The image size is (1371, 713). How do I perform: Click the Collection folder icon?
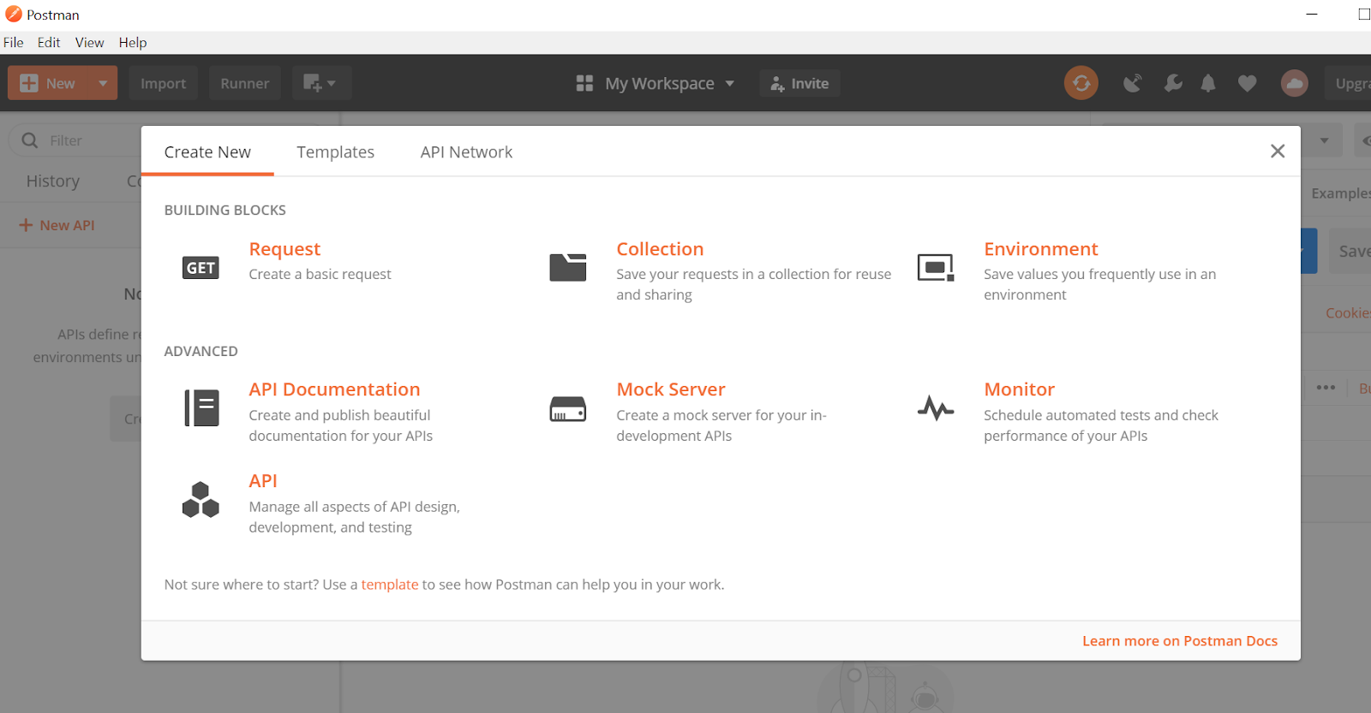click(567, 268)
